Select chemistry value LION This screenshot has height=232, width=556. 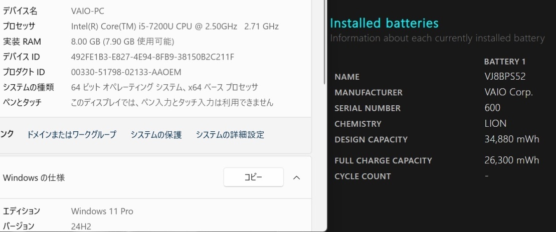495,123
